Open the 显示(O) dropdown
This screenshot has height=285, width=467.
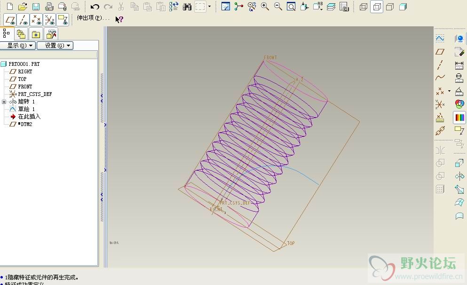(x=18, y=46)
